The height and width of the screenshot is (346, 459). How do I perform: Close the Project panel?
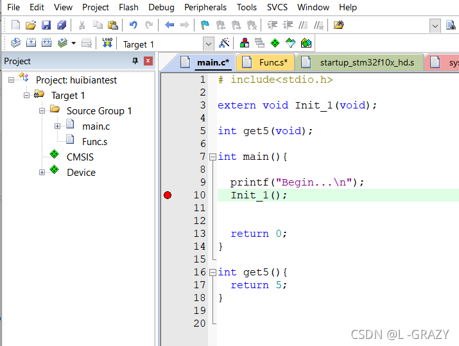(x=148, y=61)
